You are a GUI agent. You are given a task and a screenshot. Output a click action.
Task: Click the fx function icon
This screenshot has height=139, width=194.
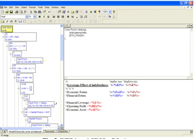pyautogui.click(x=68, y=12)
